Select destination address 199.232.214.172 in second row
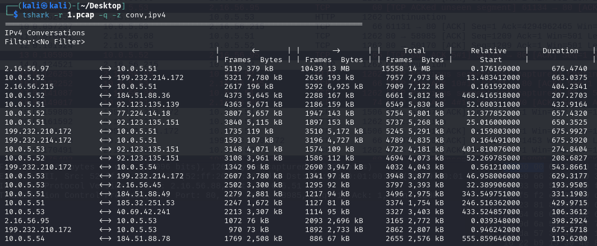 tap(150, 78)
